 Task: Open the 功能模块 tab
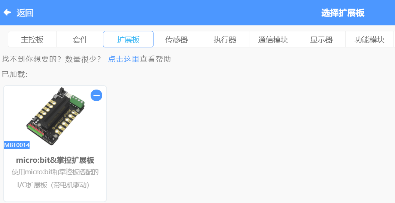coord(369,40)
